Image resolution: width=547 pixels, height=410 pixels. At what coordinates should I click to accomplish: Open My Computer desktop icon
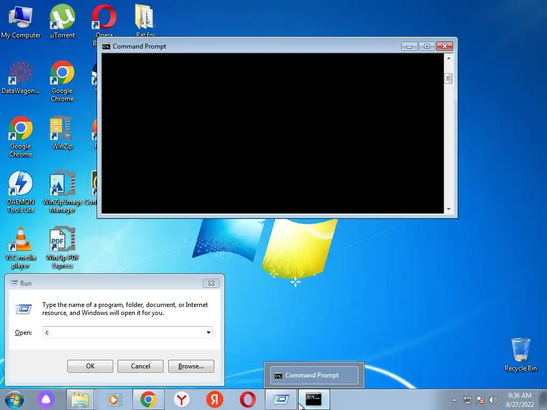click(x=21, y=21)
